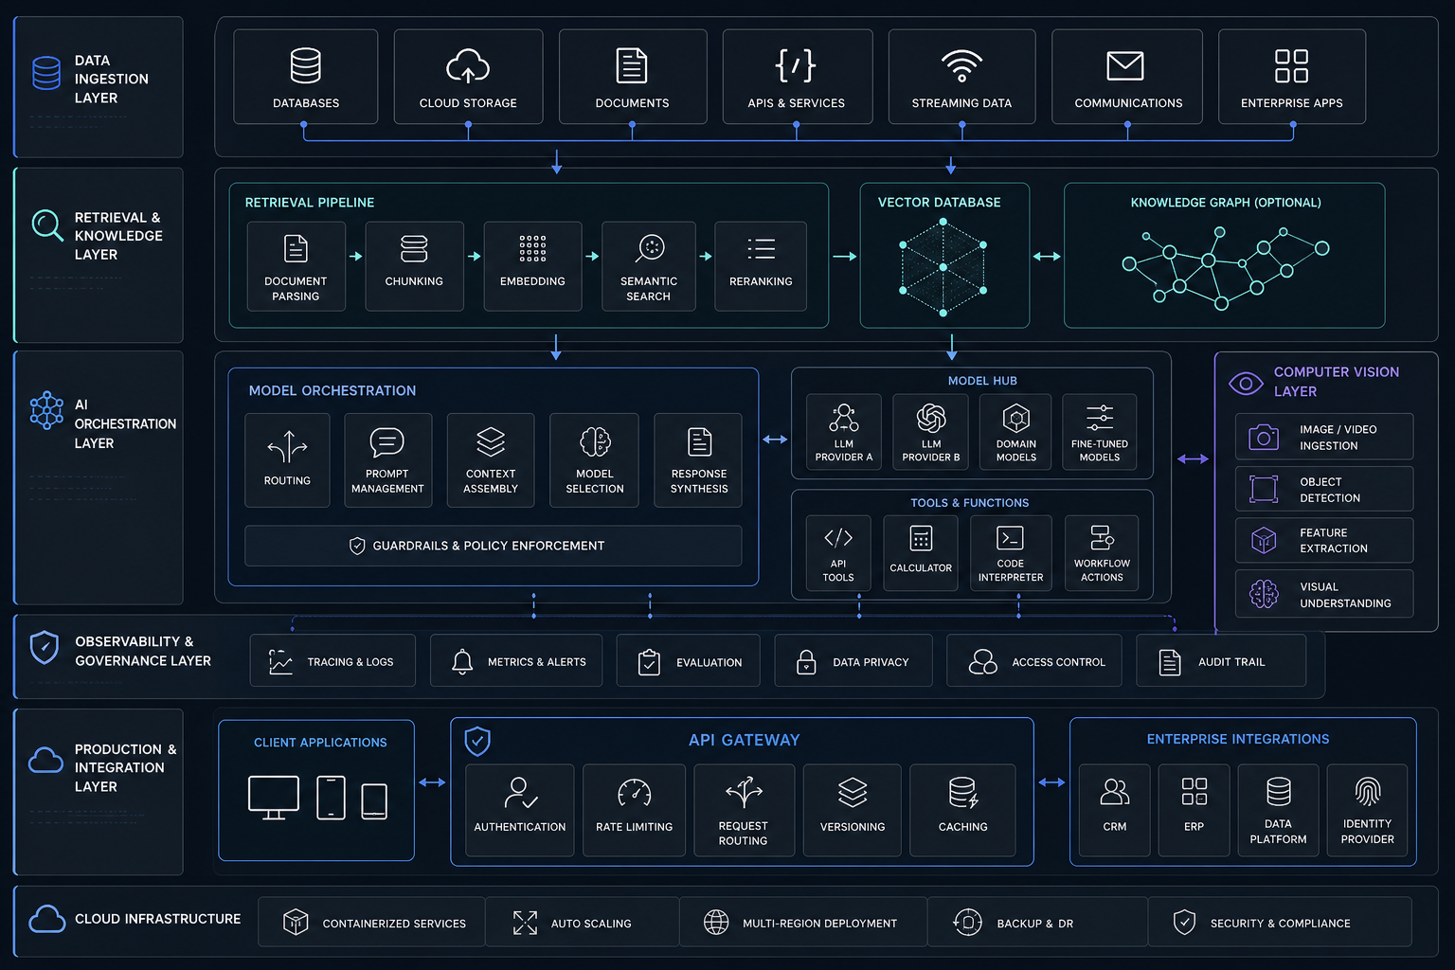
Task: Select the Streaming Data wifi icon
Action: [x=961, y=66]
